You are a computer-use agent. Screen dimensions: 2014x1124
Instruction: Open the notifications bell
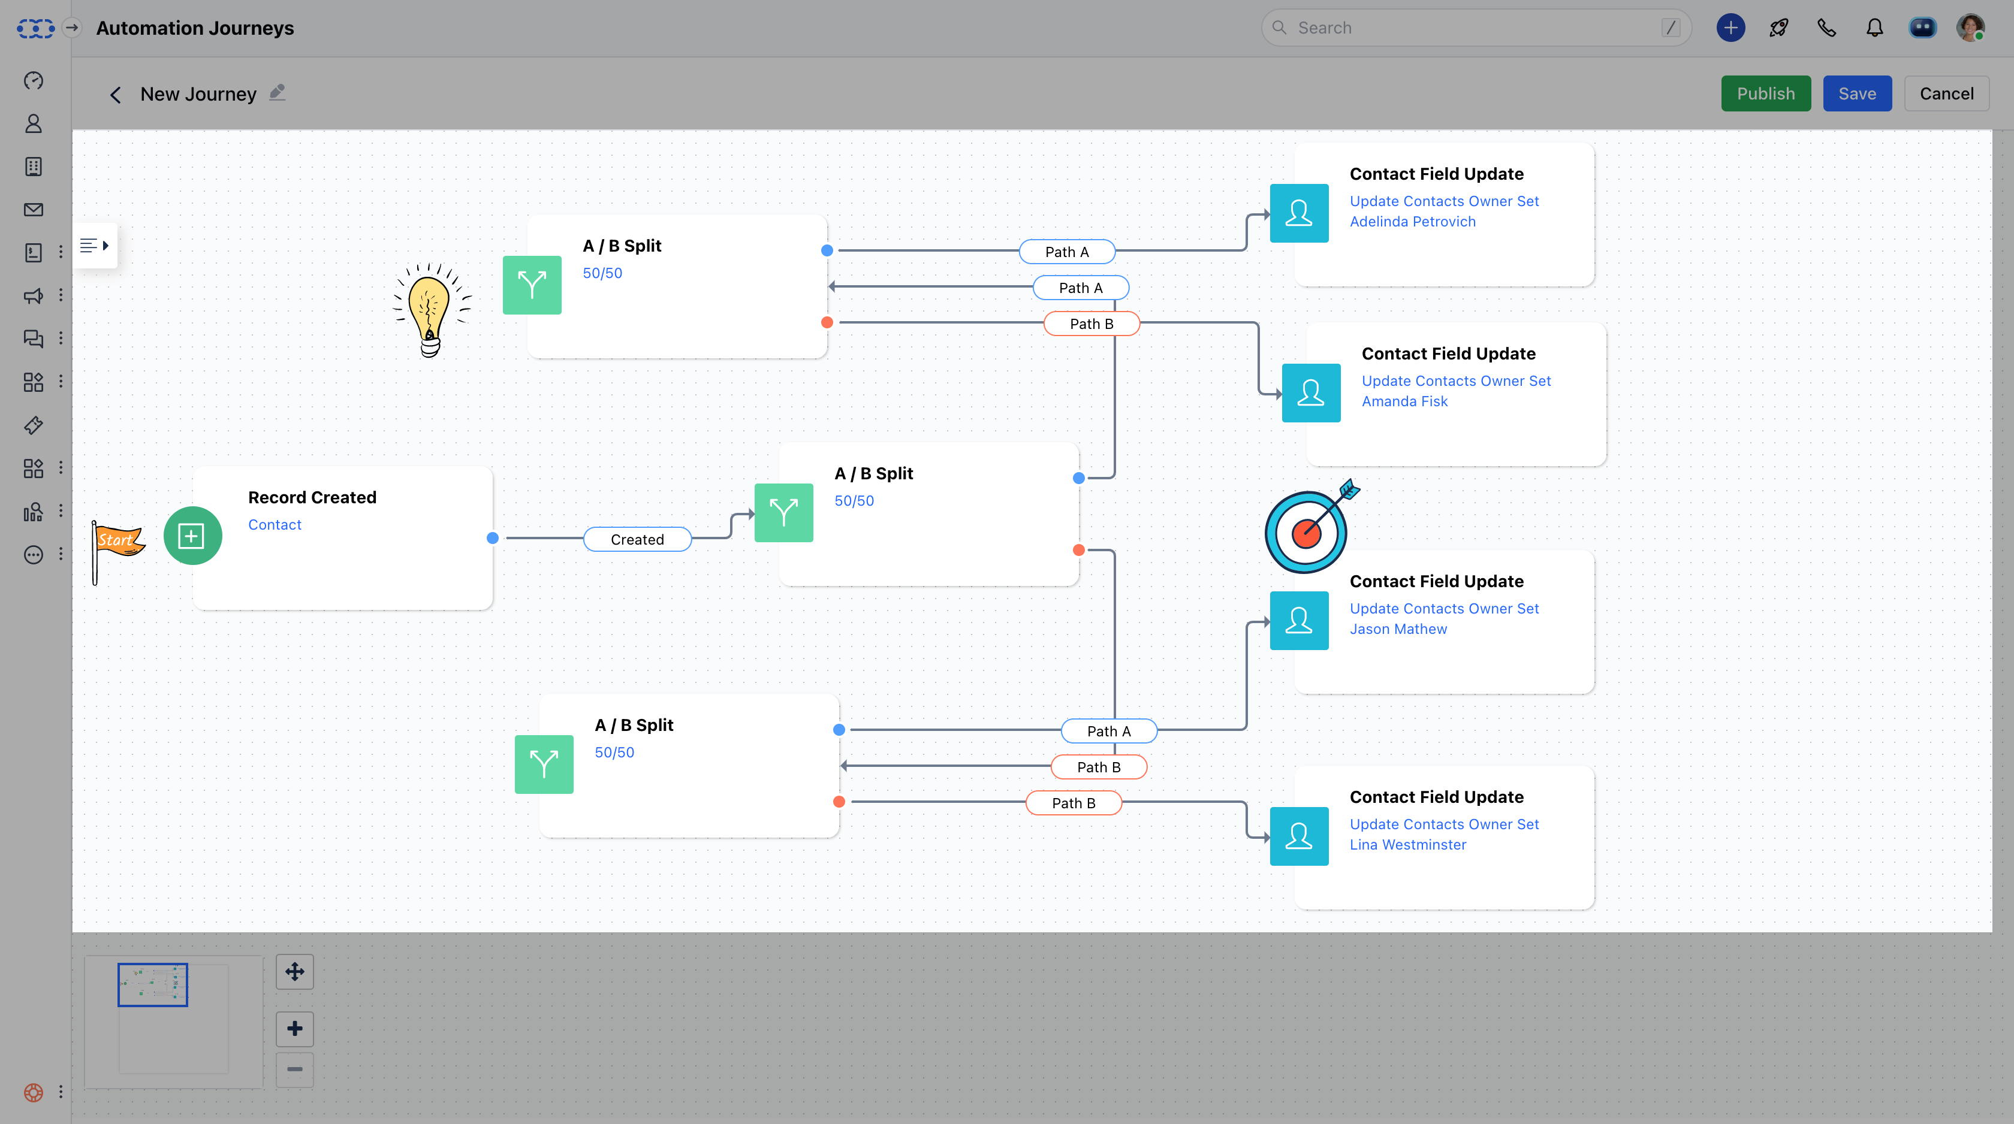(1874, 28)
